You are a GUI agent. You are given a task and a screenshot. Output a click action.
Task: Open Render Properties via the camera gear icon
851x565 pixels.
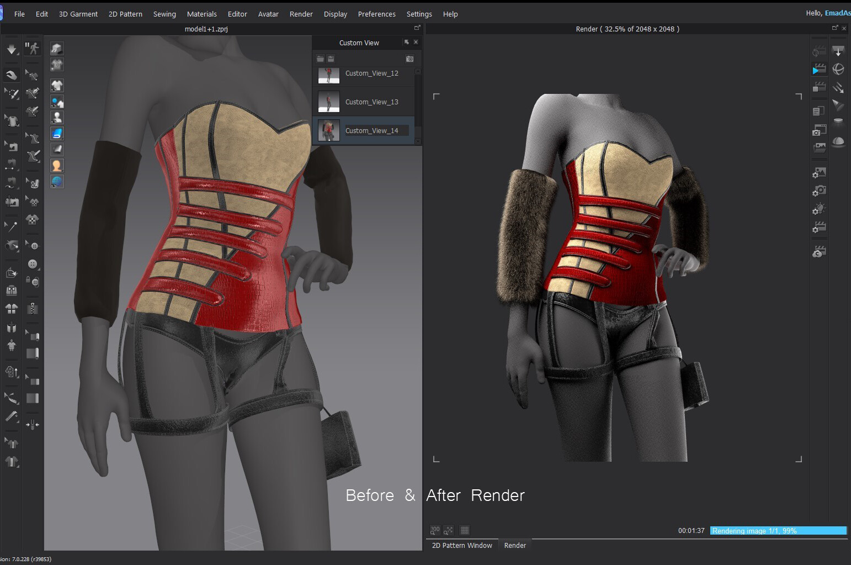[x=818, y=191]
